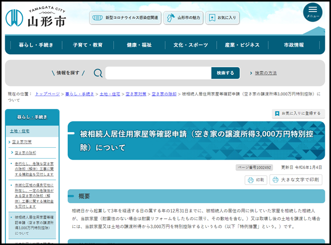
Task: Click bookmark icon in お気に入りに登録する
Action: (277, 114)
